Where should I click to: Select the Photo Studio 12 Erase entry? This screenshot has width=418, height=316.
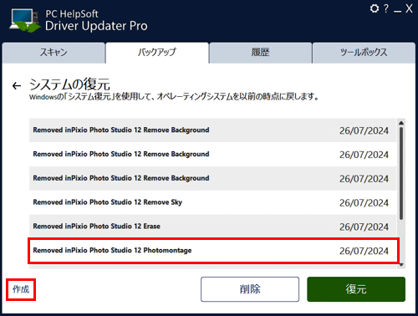tap(213, 227)
